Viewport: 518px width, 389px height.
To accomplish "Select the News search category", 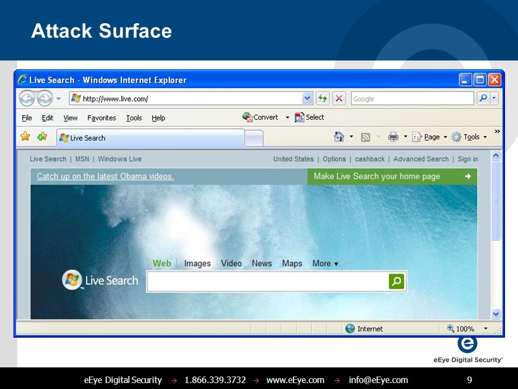I will click(262, 263).
